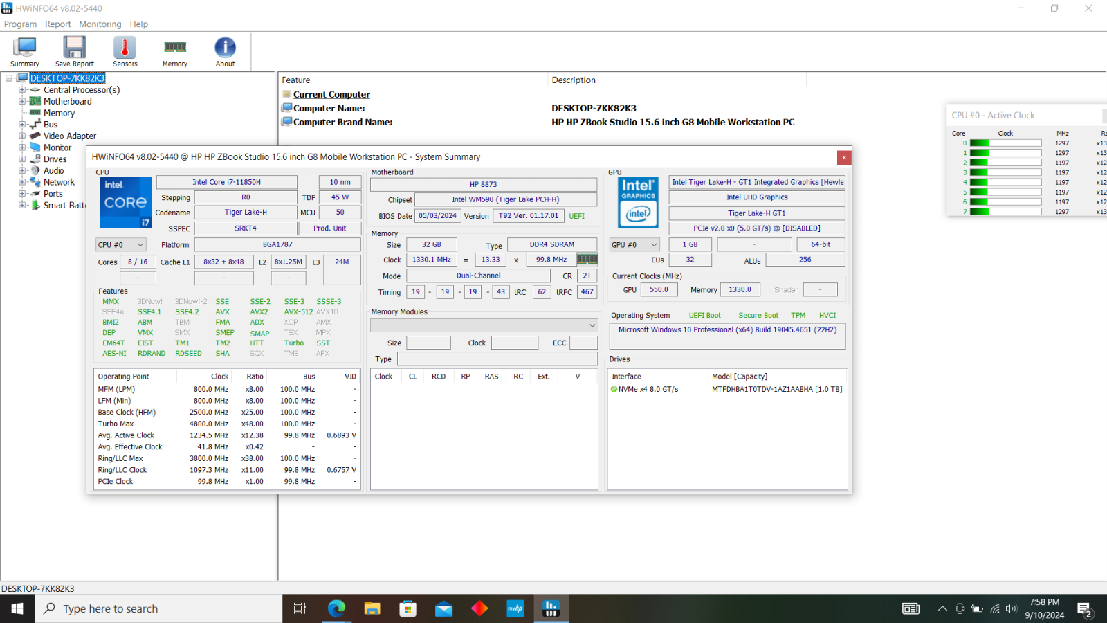1107x623 pixels.
Task: Open File Explorer from the taskbar
Action: (372, 608)
